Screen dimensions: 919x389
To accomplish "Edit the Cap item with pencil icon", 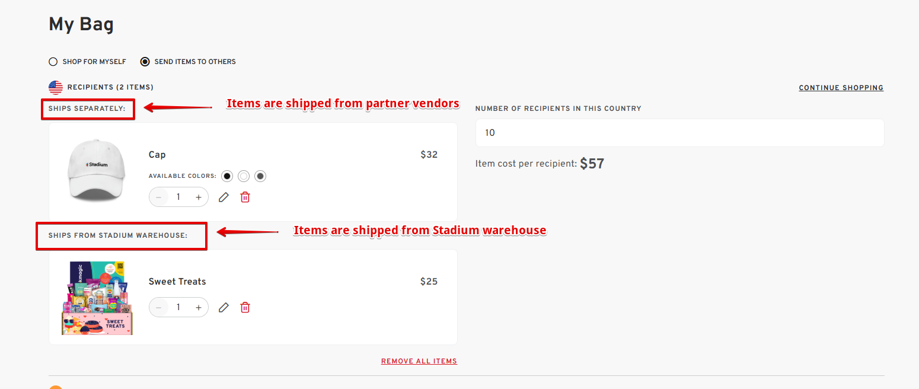I will point(224,197).
